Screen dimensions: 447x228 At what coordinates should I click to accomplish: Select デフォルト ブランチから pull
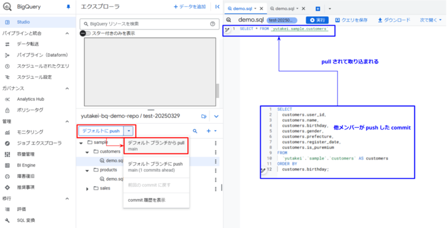156,146
